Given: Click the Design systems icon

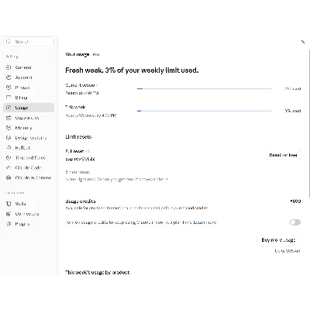Looking at the screenshot, I should [9, 138].
